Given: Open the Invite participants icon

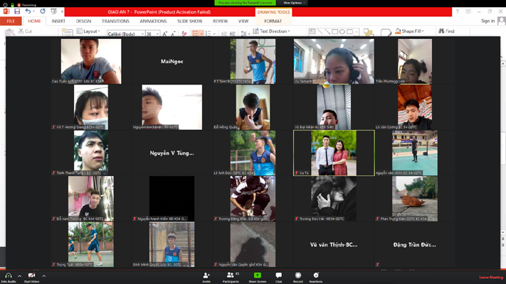Looking at the screenshot, I should click(206, 275).
